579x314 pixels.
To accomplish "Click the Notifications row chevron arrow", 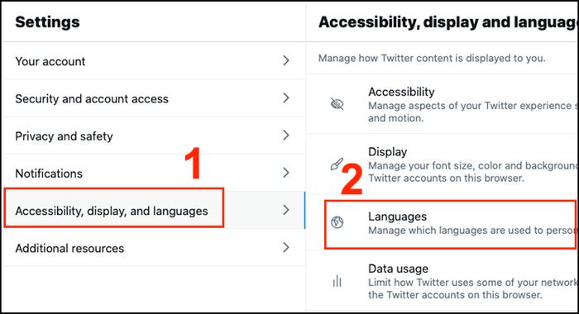I will tap(286, 173).
